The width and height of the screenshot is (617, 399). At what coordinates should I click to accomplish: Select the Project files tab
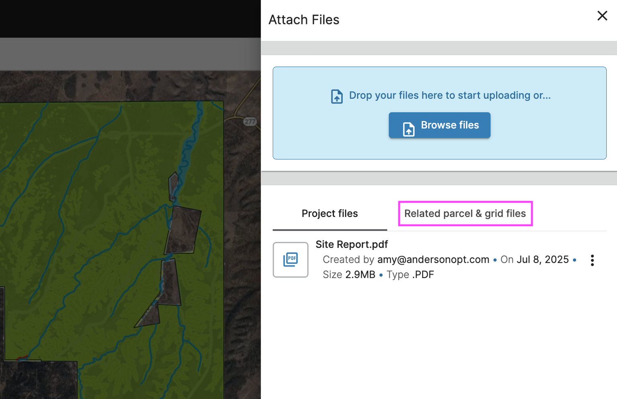[x=329, y=213]
